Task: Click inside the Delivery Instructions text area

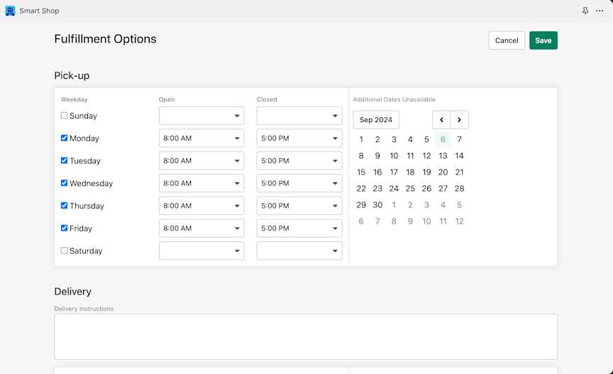Action: point(306,336)
